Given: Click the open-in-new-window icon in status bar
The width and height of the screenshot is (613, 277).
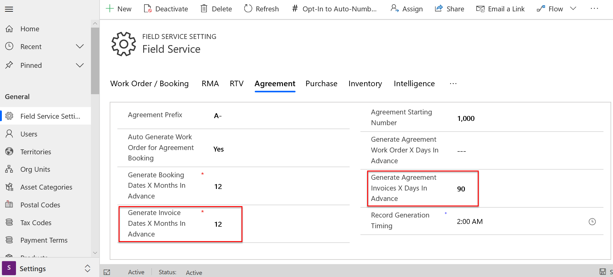Looking at the screenshot, I should point(107,272).
